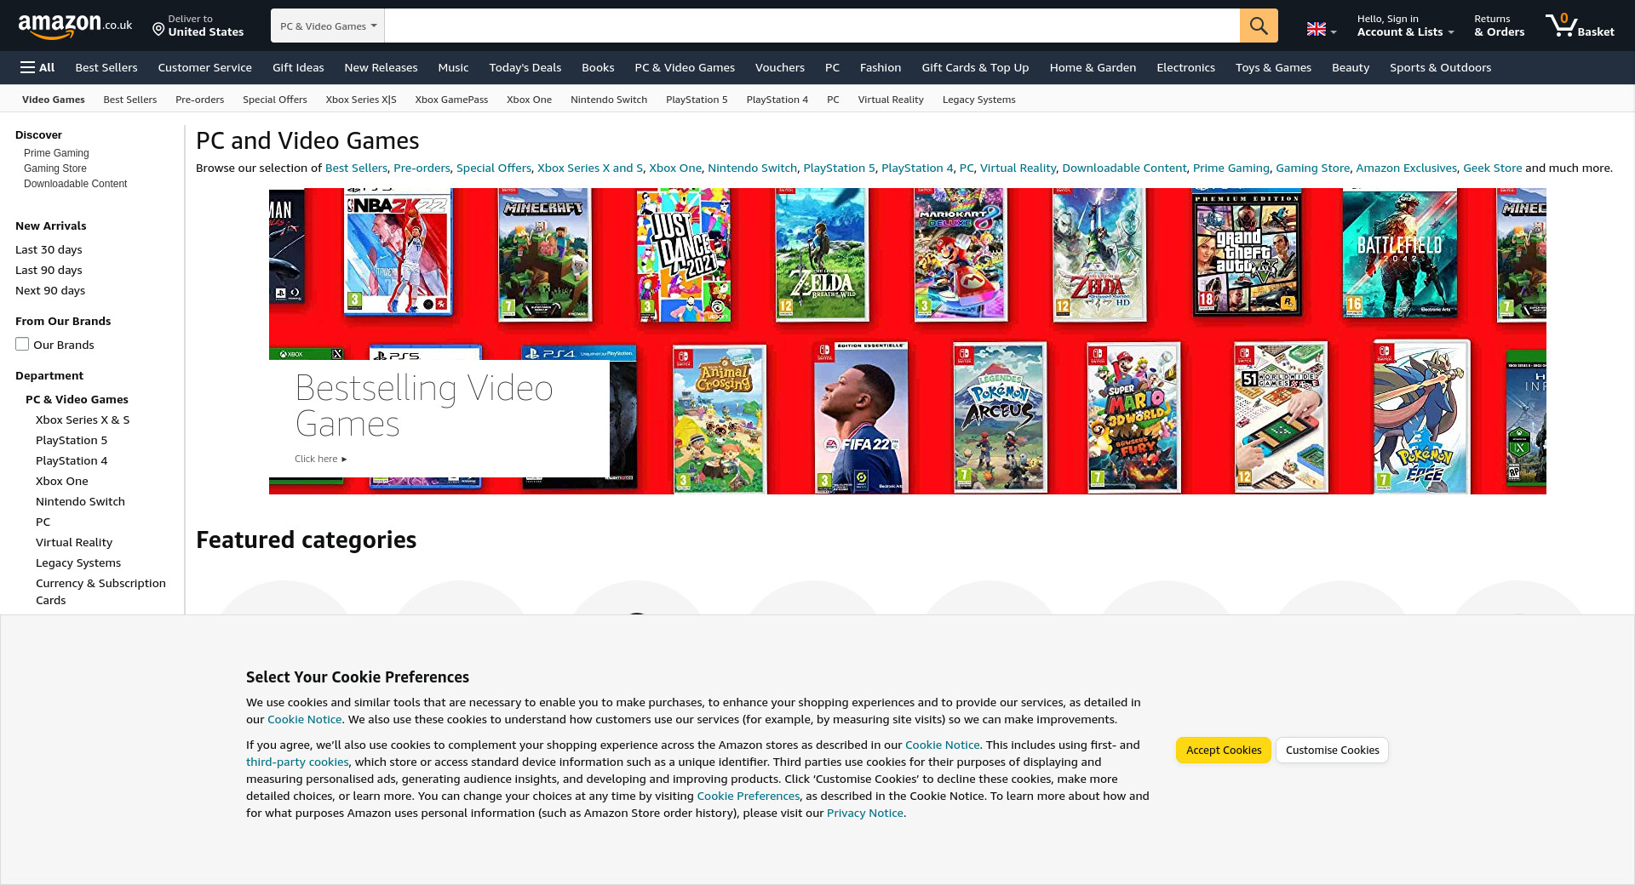Viewport: 1635px width, 885px height.
Task: Click the Customise Cookies button
Action: pos(1332,750)
